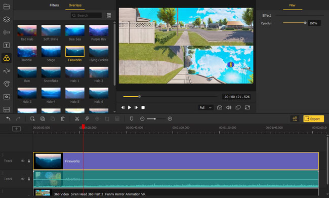Click the Export button
The width and height of the screenshot is (329, 198).
tap(313, 119)
